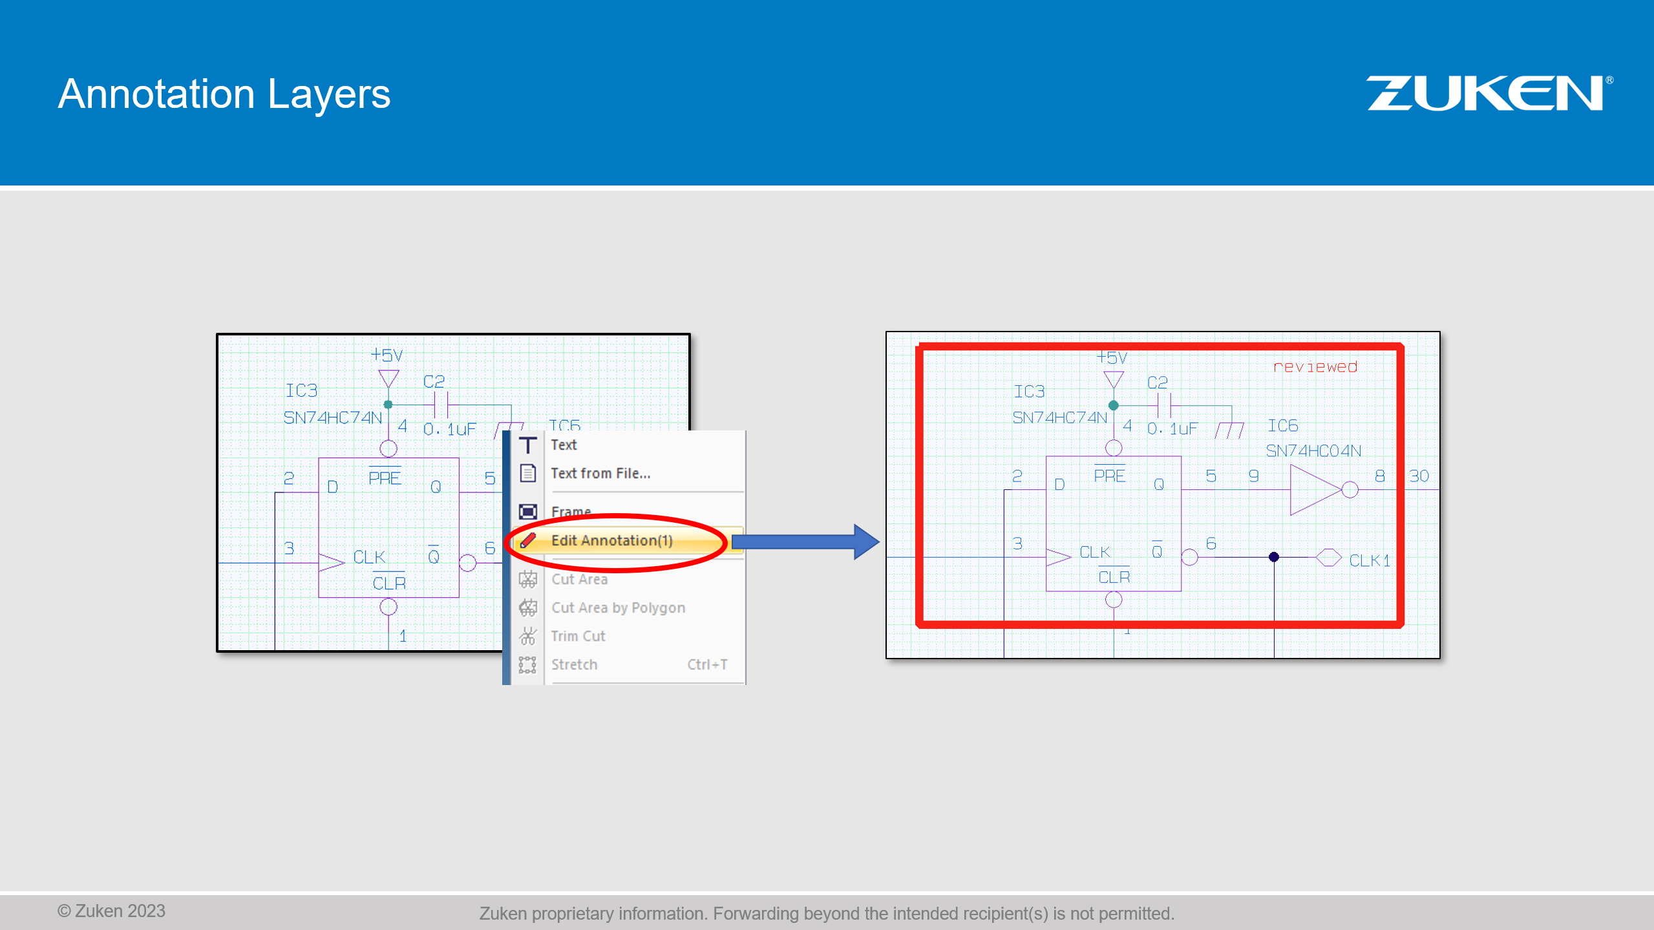Select the Text tool icon in the context menu
1654x930 pixels.
(527, 445)
